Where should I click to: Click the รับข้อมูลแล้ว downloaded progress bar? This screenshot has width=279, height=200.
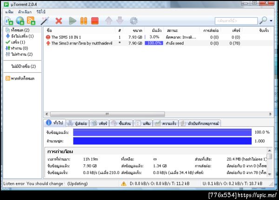162,132
